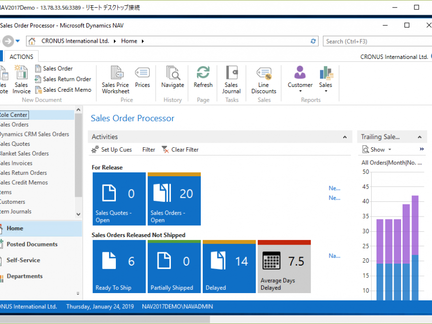432x324 pixels.
Task: Collapse the Trailing Sales chart part
Action: pos(420,137)
